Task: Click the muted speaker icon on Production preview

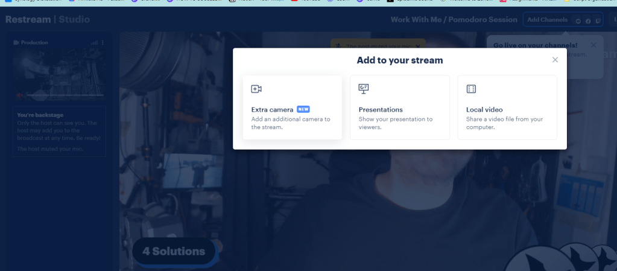Action: pyautogui.click(x=19, y=95)
